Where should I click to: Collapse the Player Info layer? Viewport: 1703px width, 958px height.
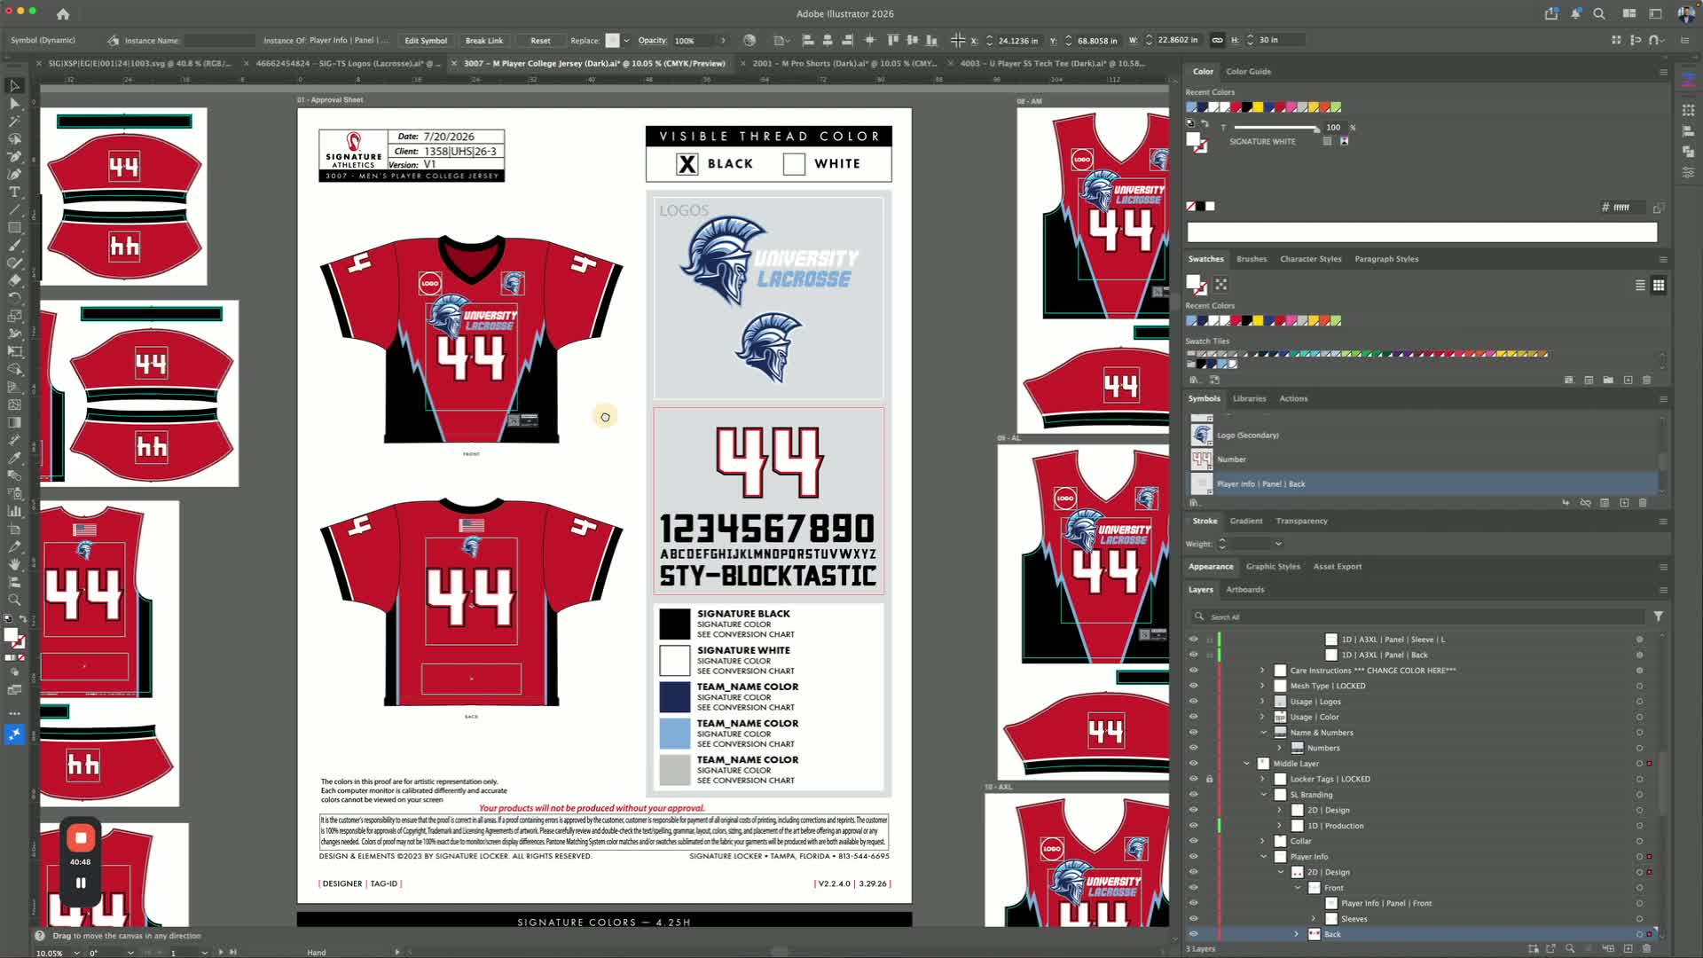coord(1263,857)
